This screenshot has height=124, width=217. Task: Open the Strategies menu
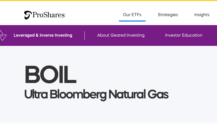pos(168,15)
